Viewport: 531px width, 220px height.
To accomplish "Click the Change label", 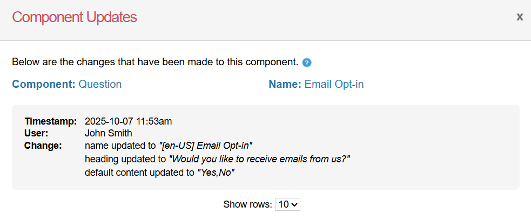I will 43,146.
